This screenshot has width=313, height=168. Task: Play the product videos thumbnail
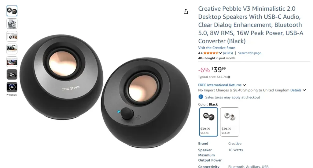12,87
